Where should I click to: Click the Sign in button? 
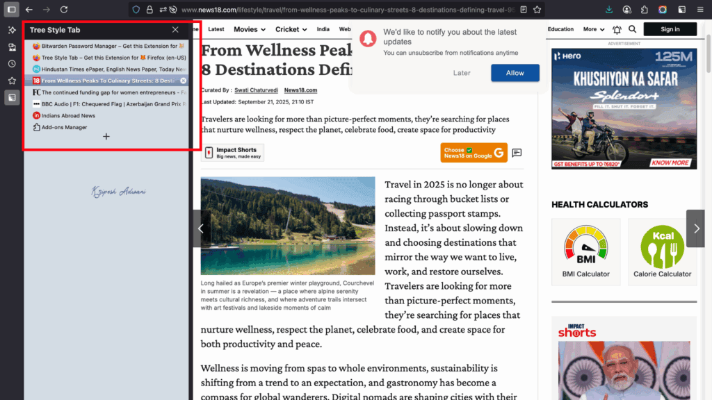coord(669,29)
